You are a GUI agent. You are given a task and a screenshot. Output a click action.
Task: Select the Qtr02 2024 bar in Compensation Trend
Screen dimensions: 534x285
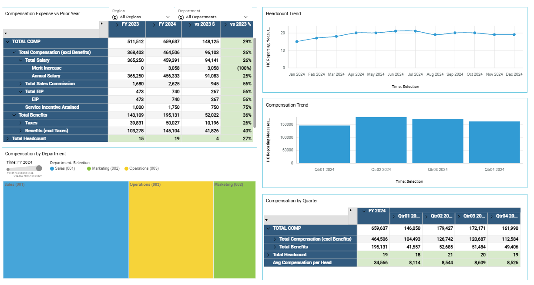[381, 139]
